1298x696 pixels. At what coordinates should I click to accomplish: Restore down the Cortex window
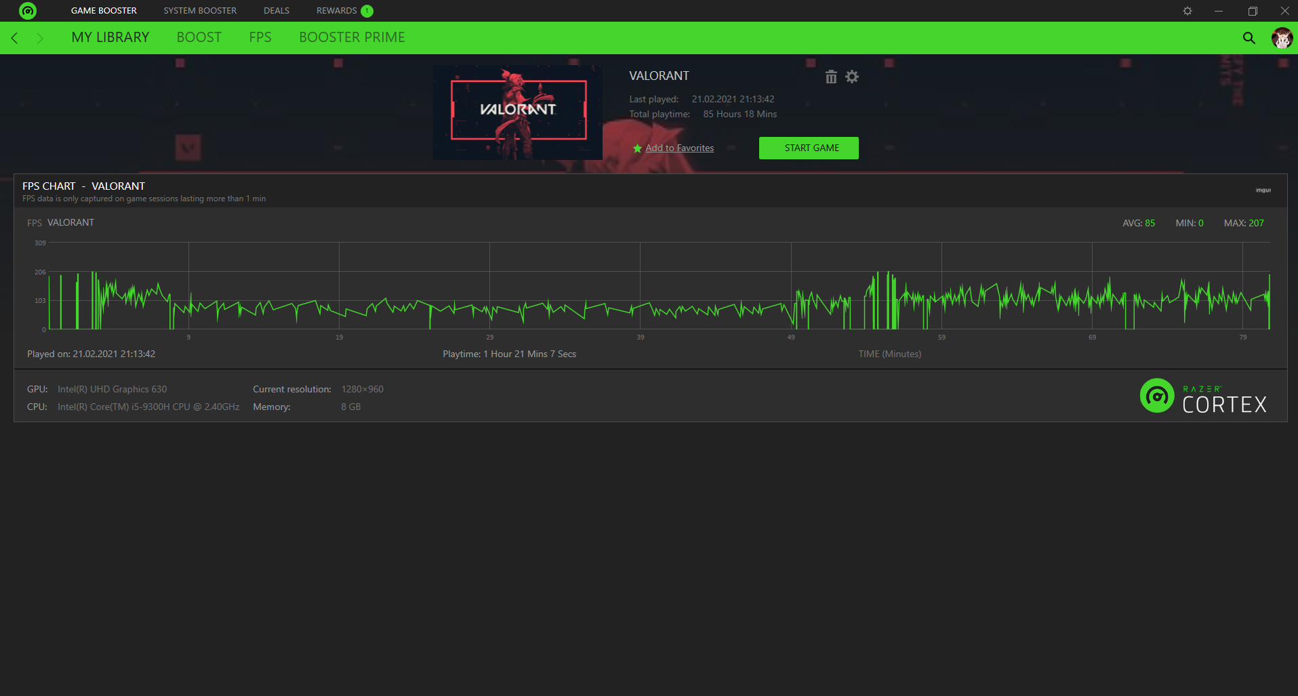(x=1253, y=11)
